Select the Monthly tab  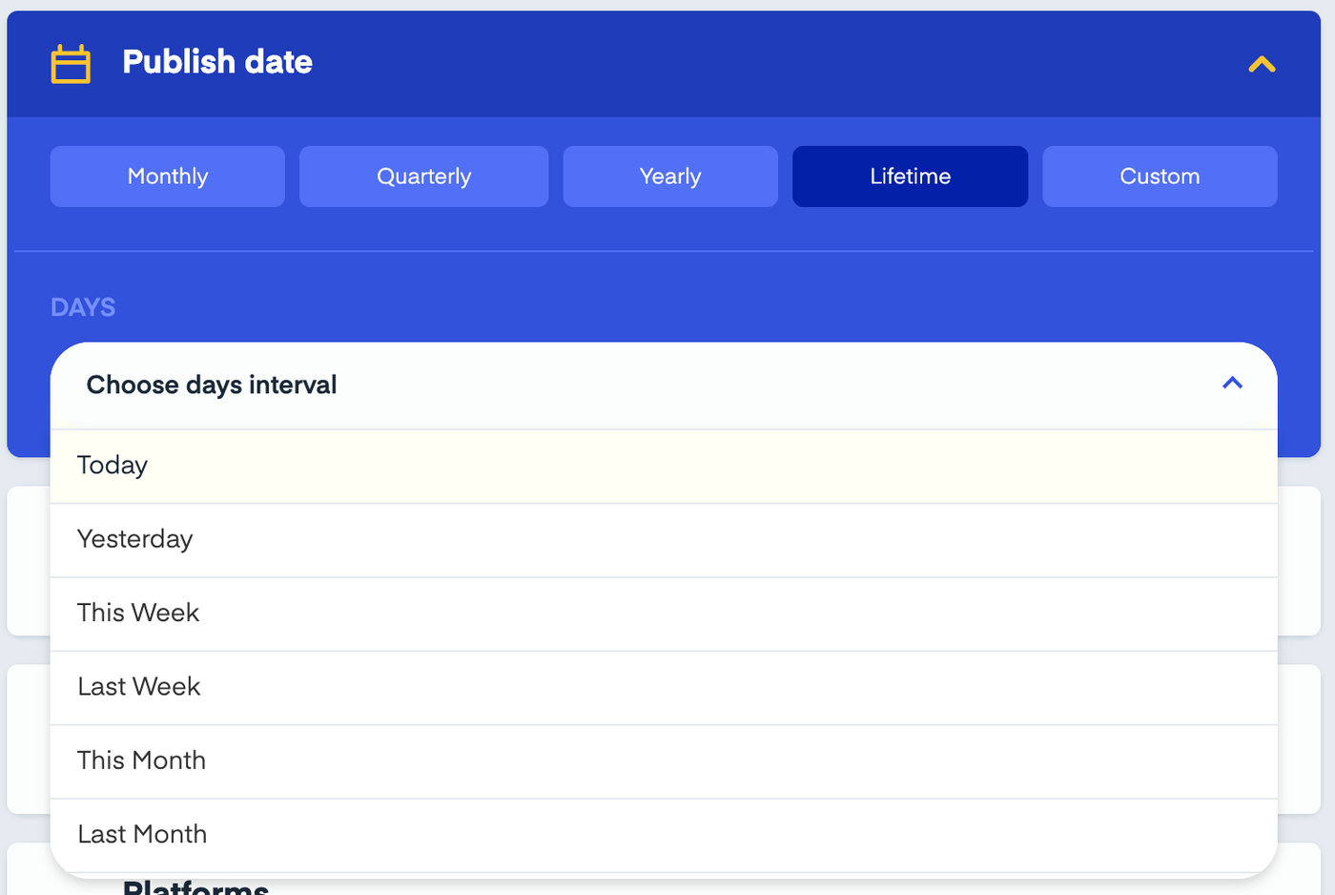168,177
